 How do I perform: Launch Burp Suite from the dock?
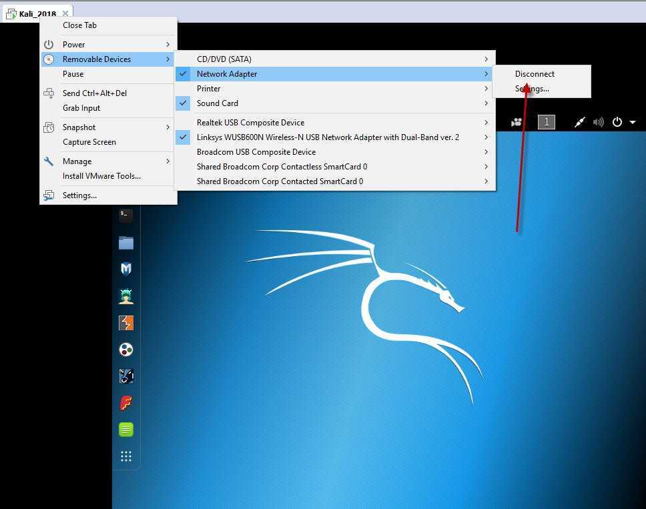tap(125, 323)
